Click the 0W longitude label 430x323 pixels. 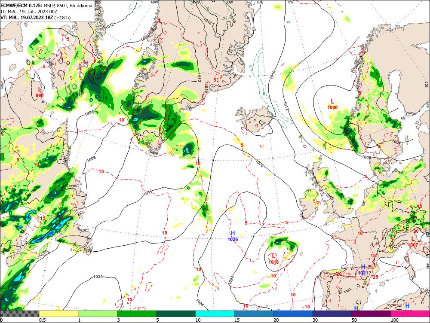pos(291,2)
